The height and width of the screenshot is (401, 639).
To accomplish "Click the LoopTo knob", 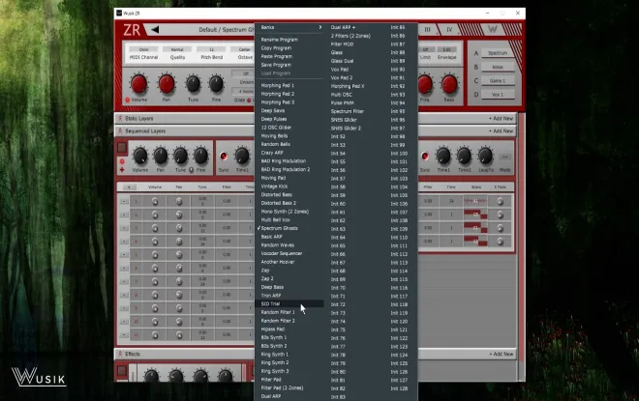I will pyautogui.click(x=485, y=156).
